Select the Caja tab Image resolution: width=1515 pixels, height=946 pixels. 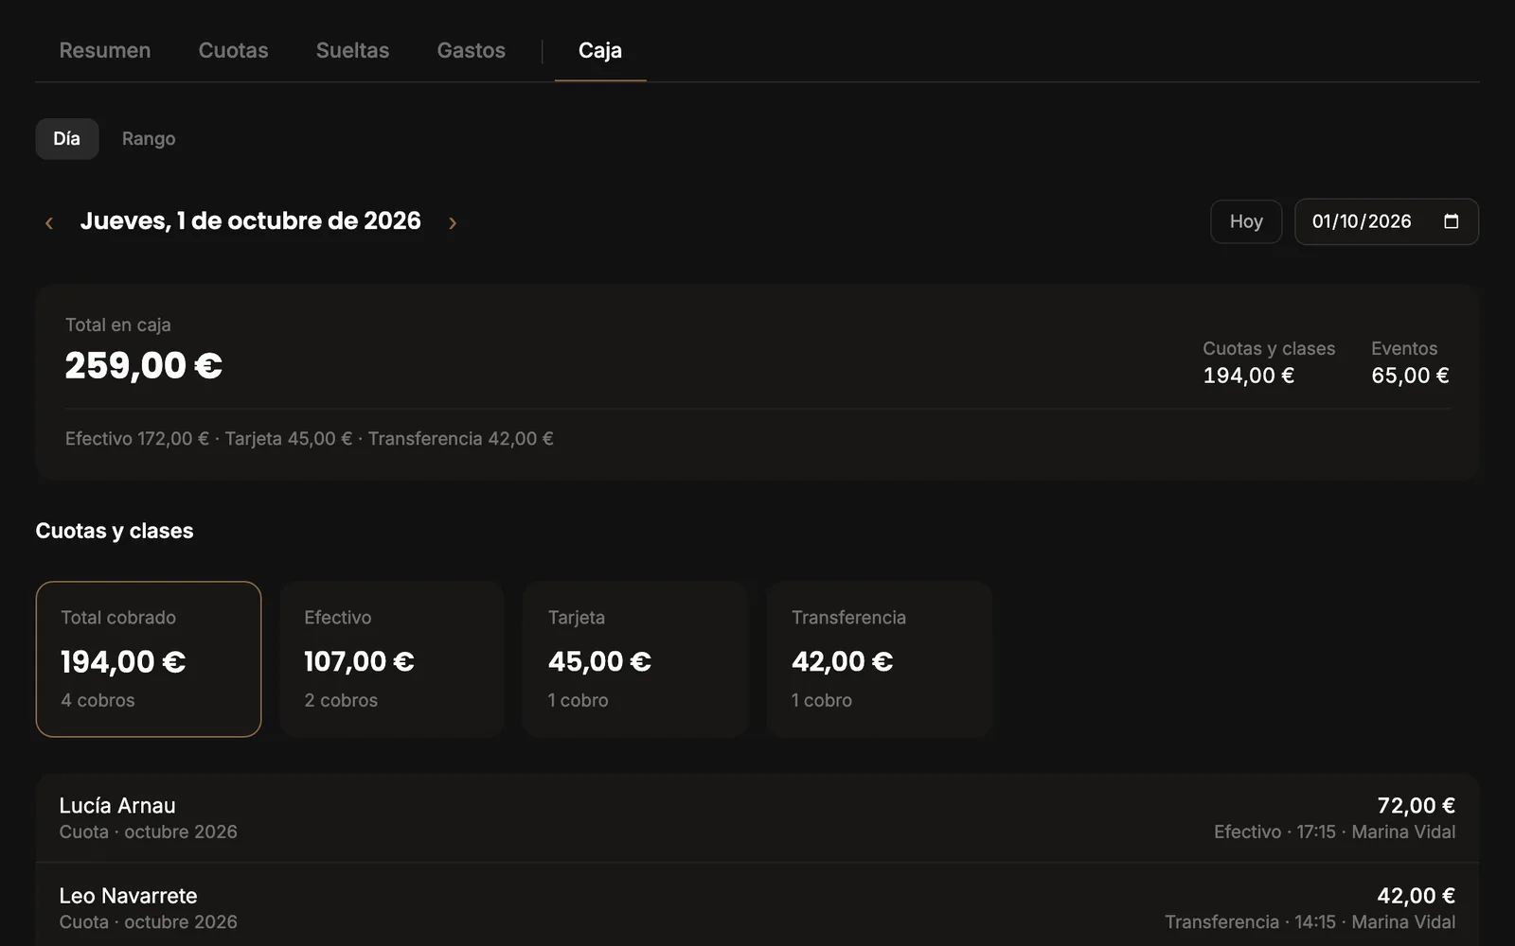(600, 50)
